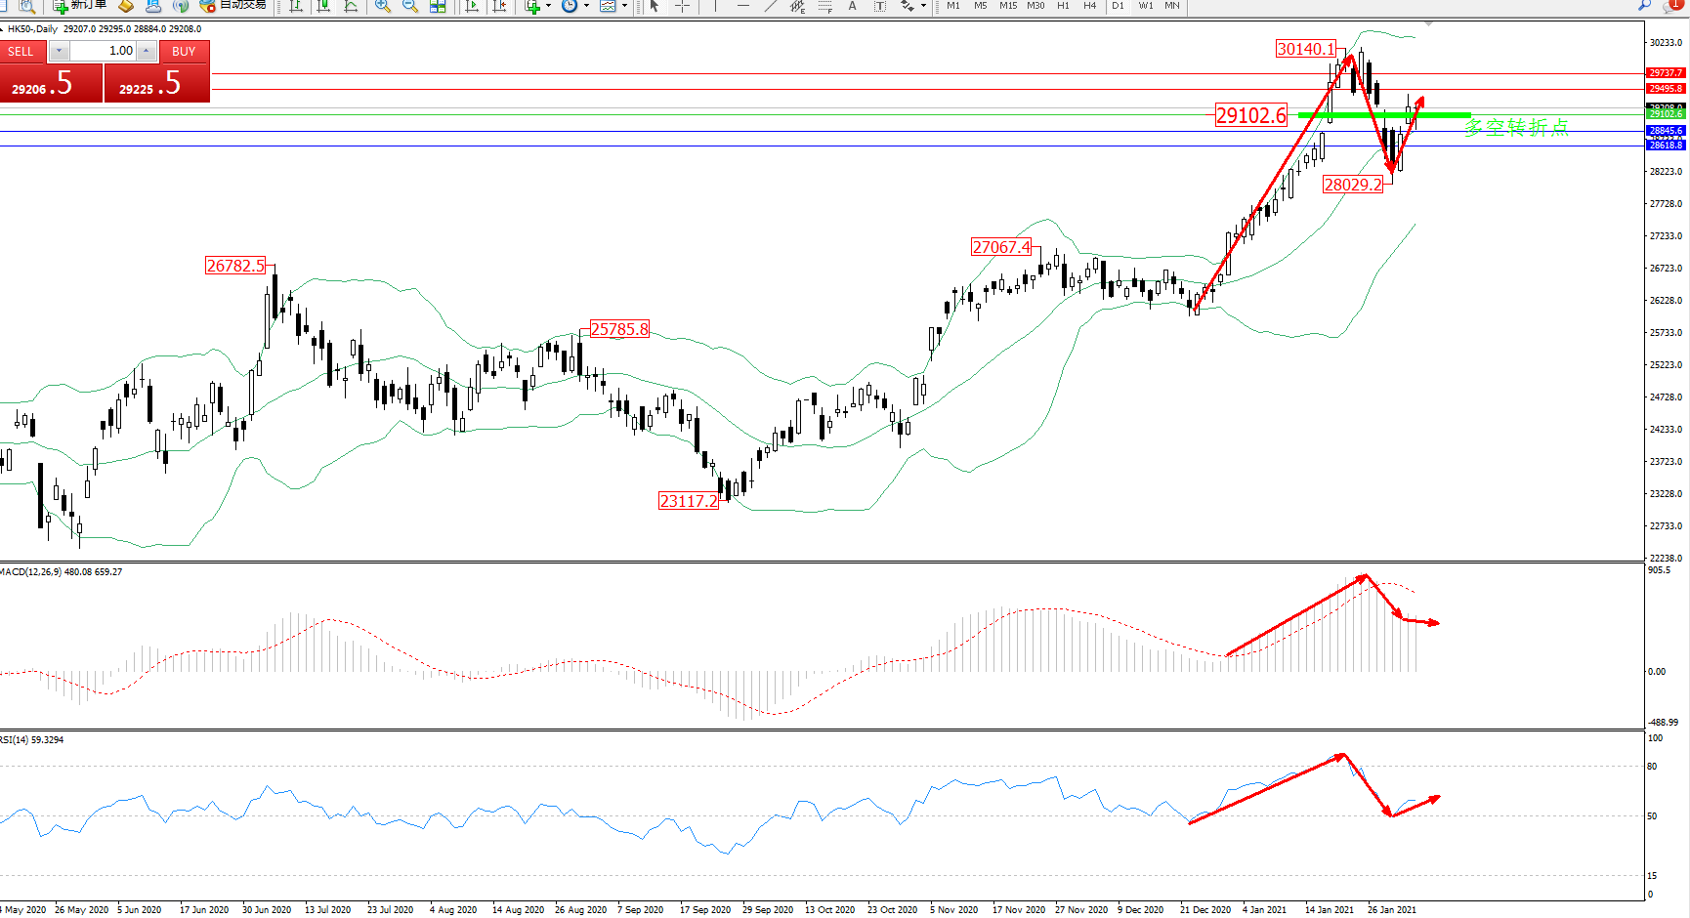
Task: Click the Zoom In magnifier icon
Action: 382,6
